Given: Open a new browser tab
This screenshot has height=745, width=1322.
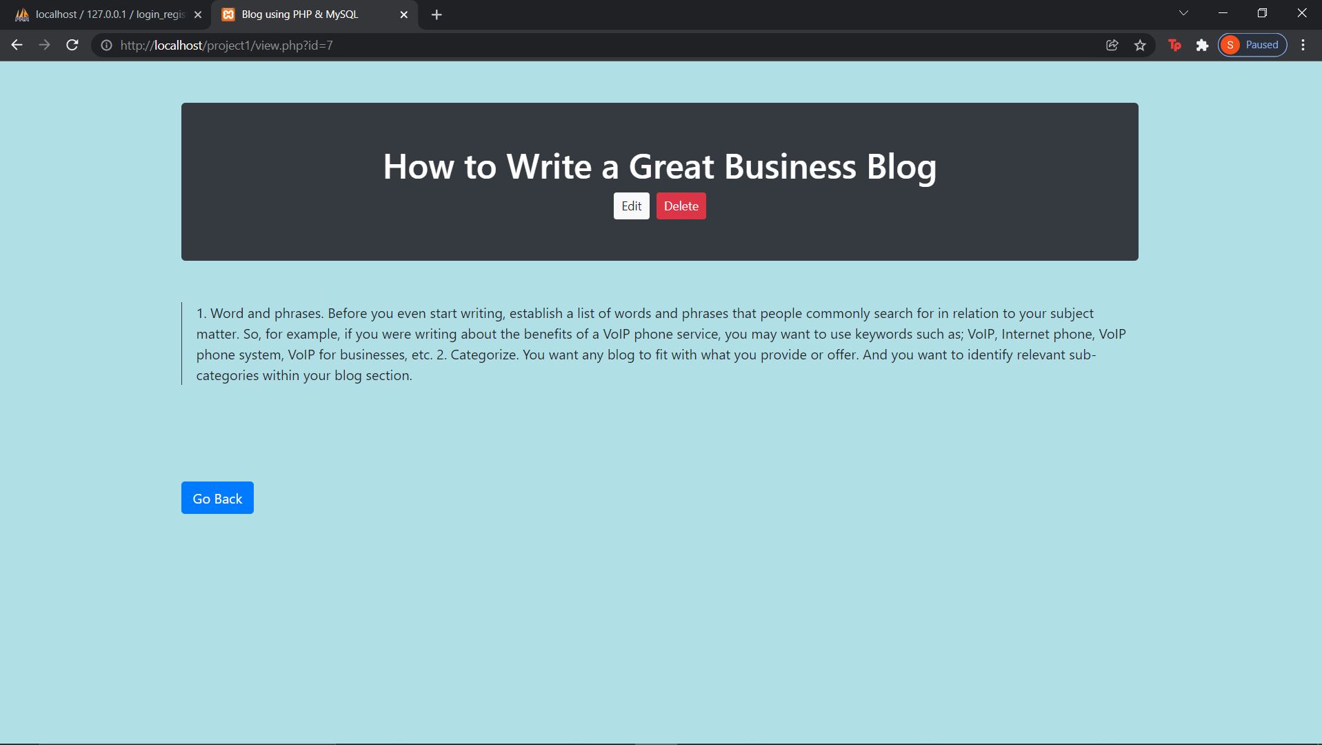Looking at the screenshot, I should (437, 14).
